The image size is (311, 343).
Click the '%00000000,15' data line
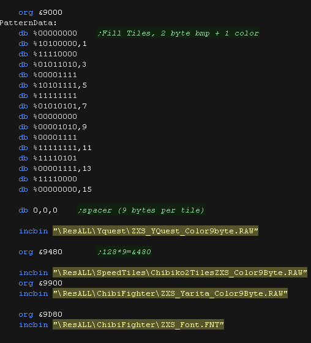click(55, 189)
